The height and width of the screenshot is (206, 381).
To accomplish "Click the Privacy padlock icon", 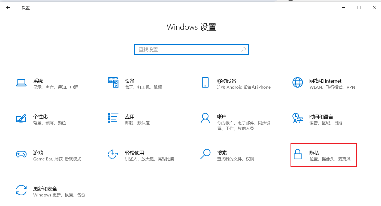I will [298, 154].
